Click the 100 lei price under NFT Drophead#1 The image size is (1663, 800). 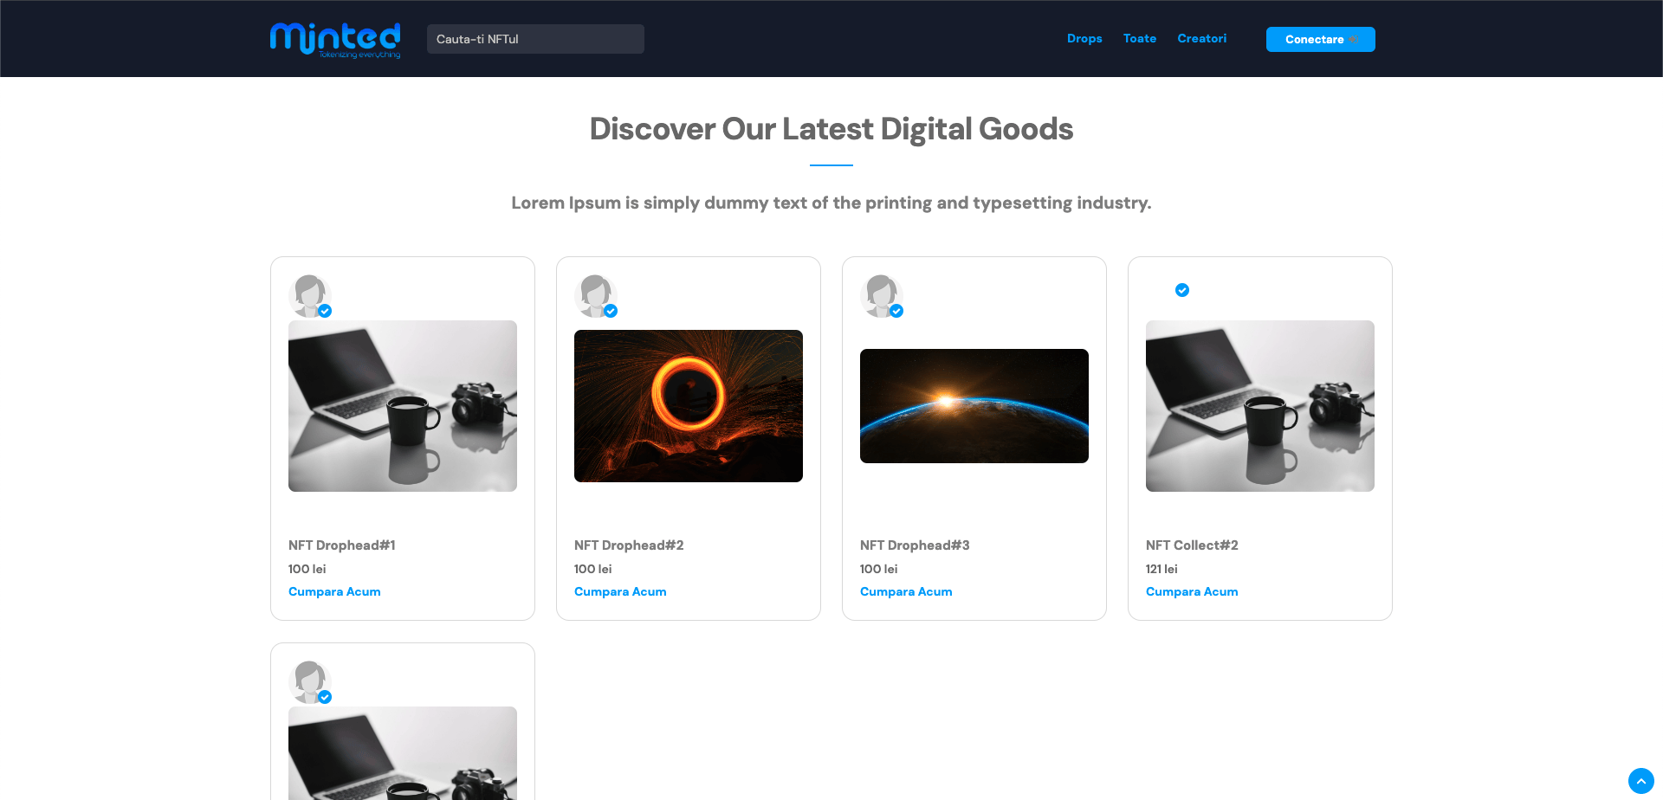point(307,570)
